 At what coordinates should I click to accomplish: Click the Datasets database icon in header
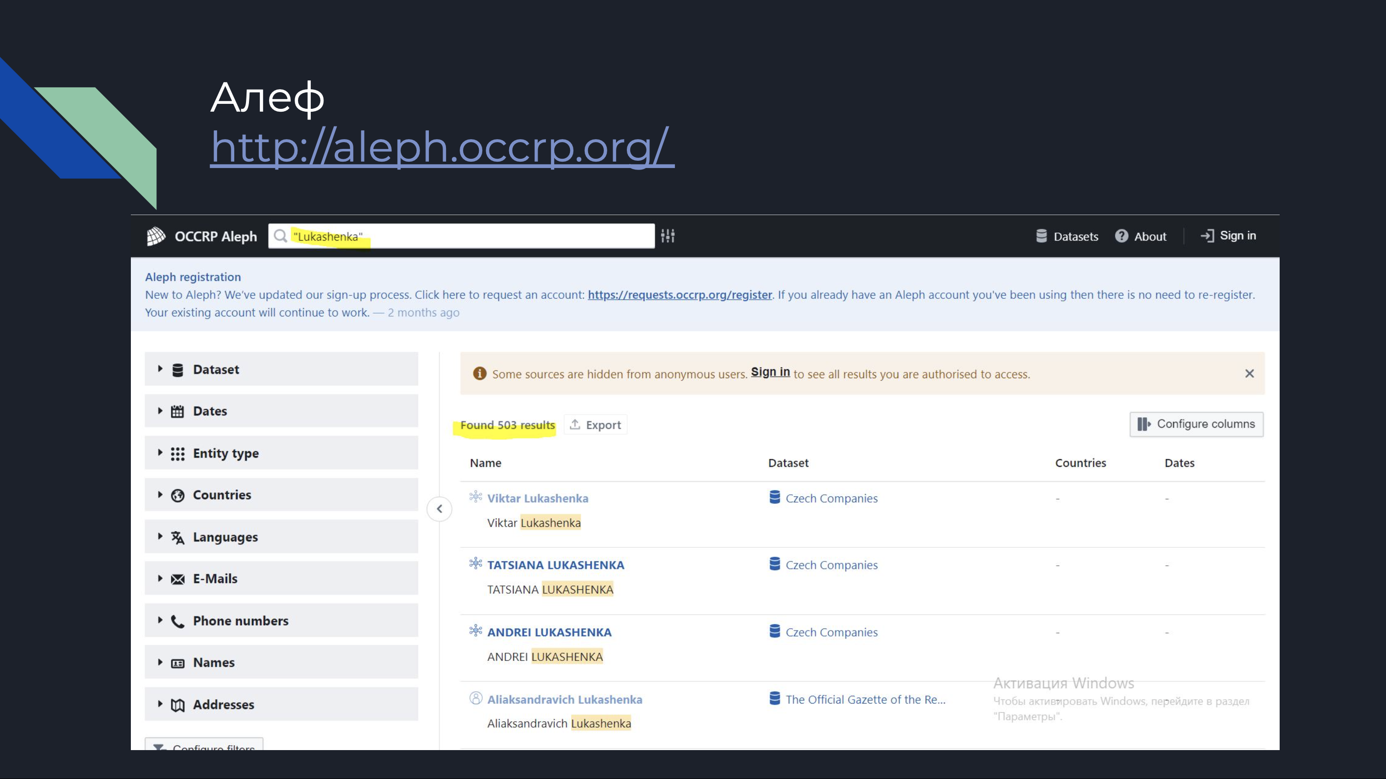1041,236
